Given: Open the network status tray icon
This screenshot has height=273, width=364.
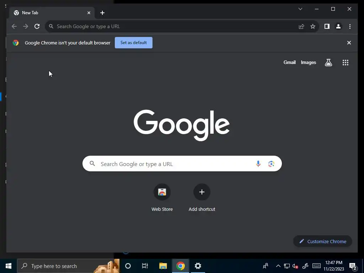Looking at the screenshot, I should (287, 266).
